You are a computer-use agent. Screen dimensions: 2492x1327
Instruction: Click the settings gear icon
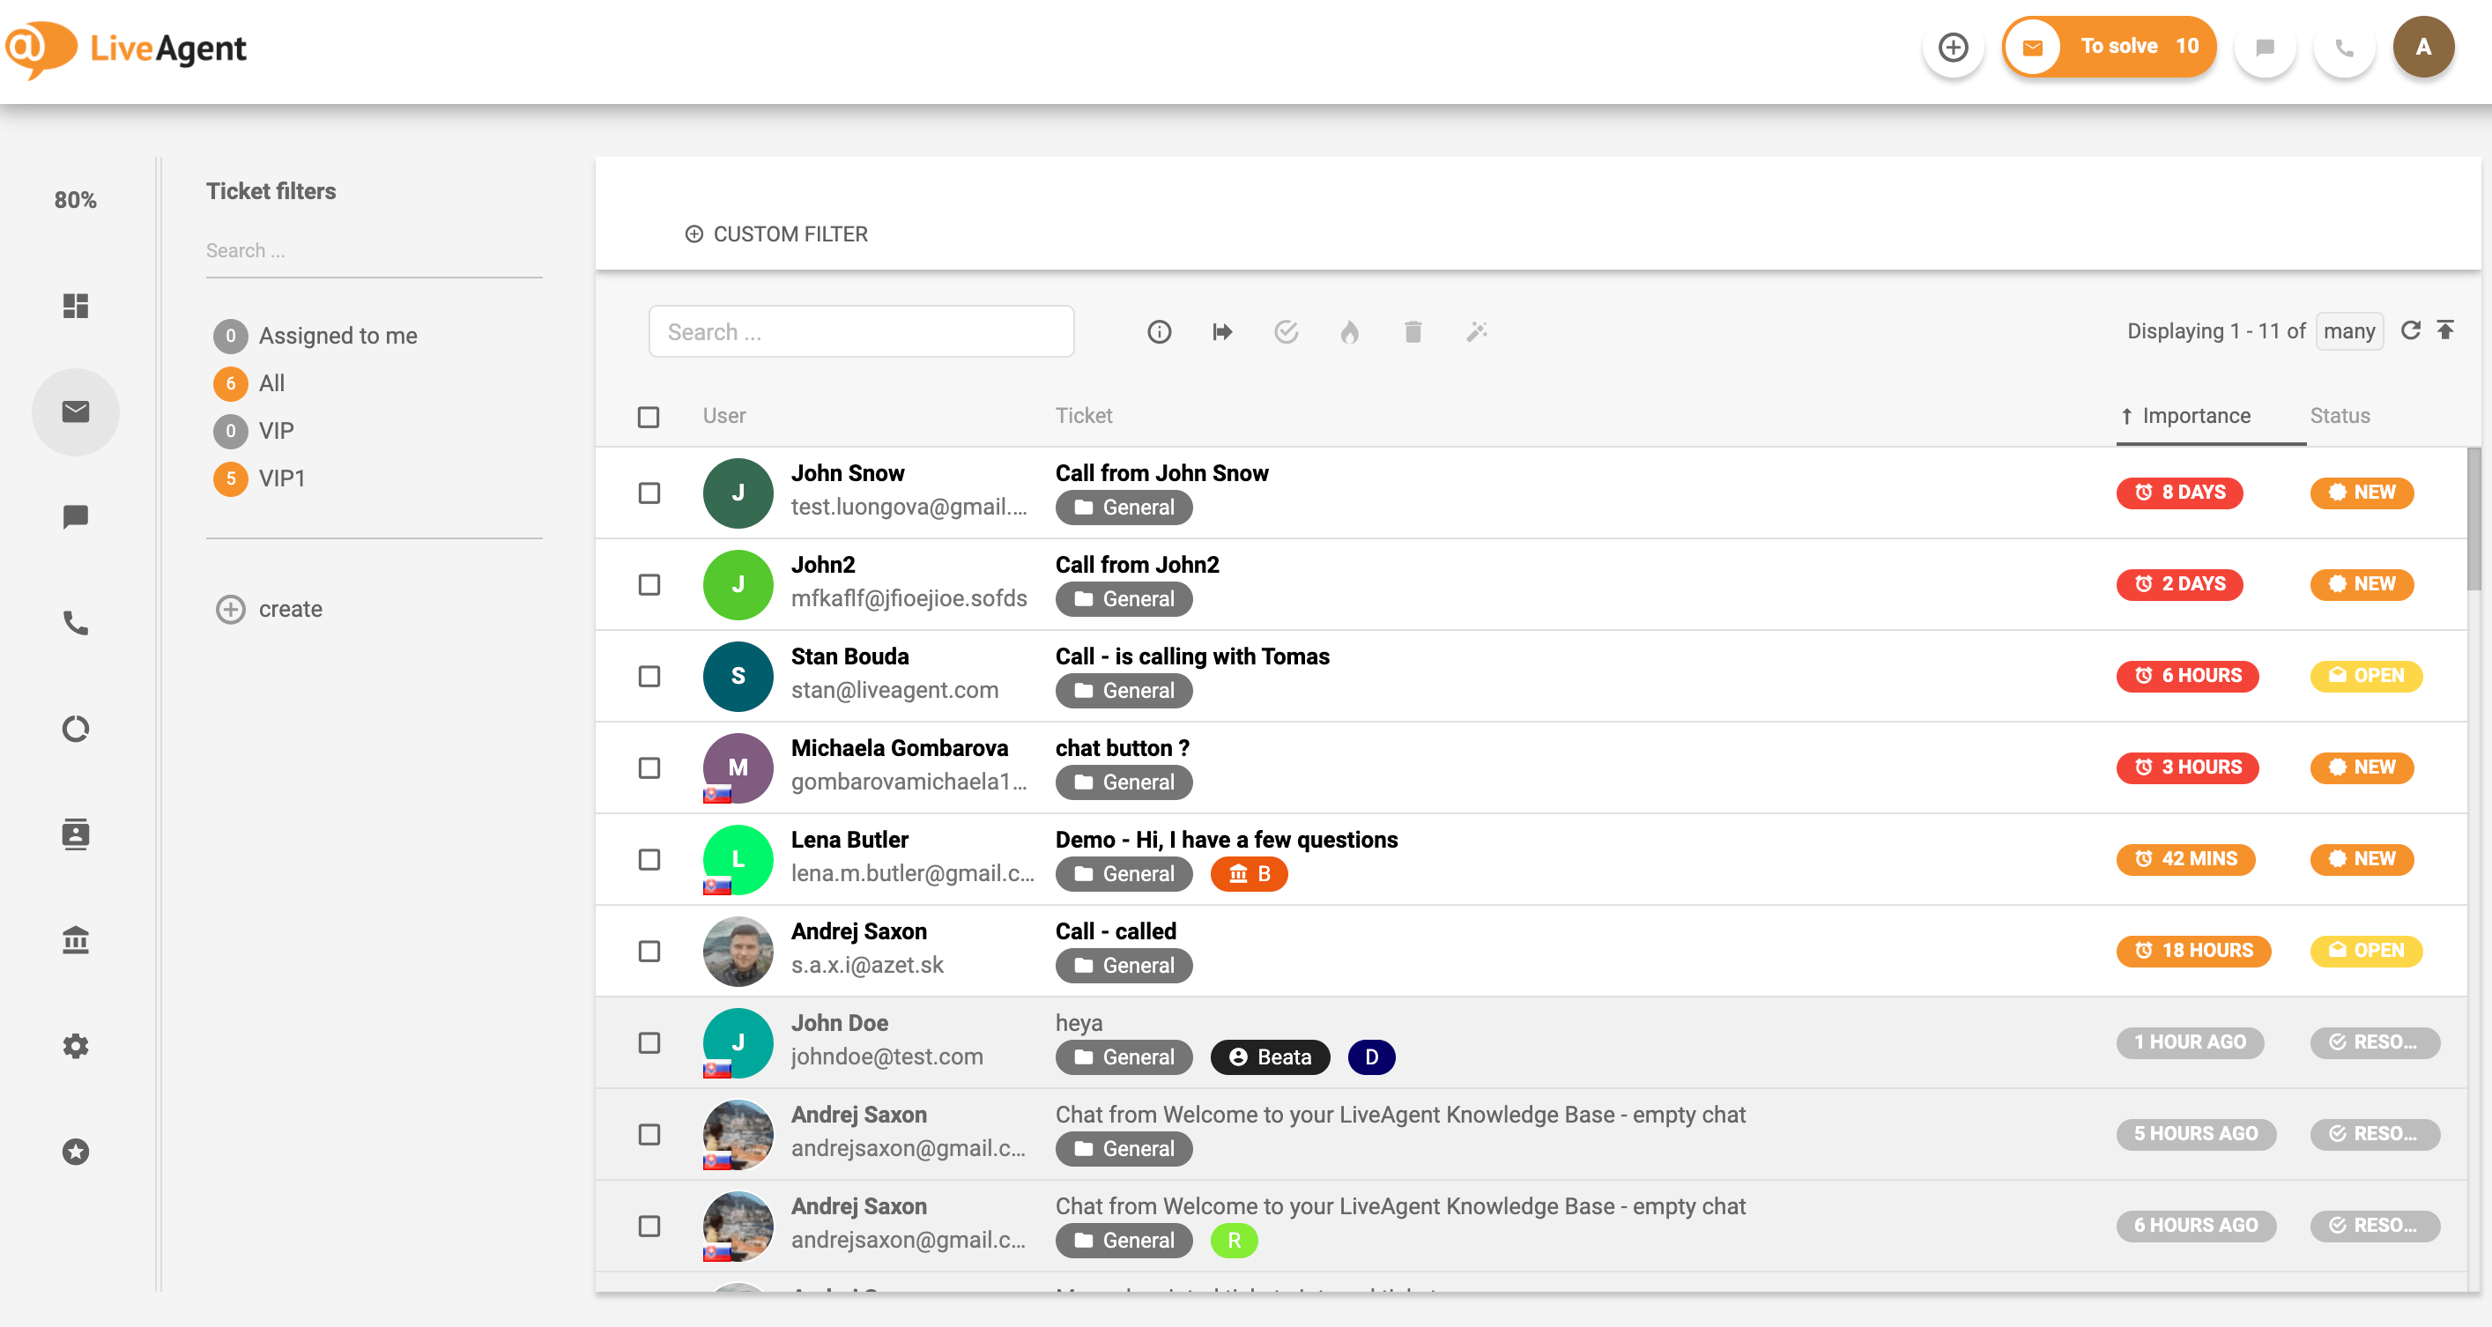pos(74,1045)
